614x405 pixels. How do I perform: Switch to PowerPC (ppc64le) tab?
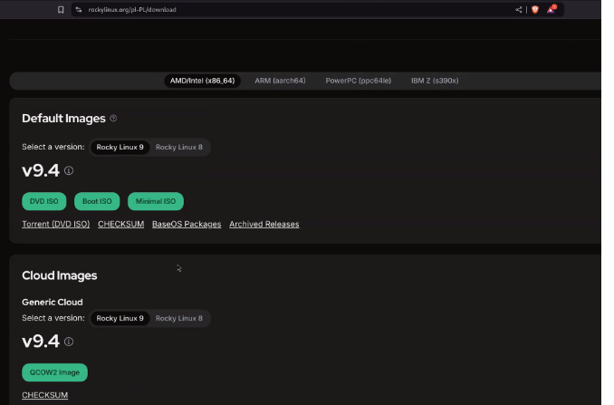pos(359,81)
